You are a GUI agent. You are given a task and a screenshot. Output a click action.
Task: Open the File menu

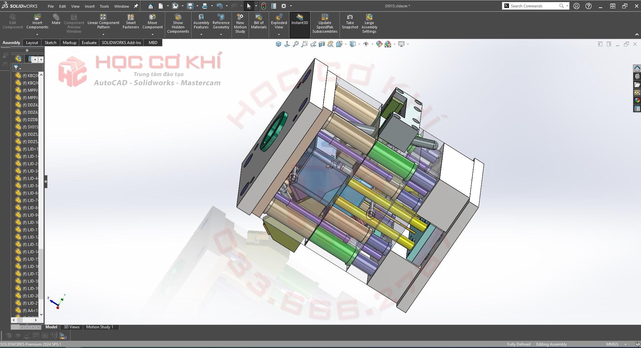pos(51,6)
